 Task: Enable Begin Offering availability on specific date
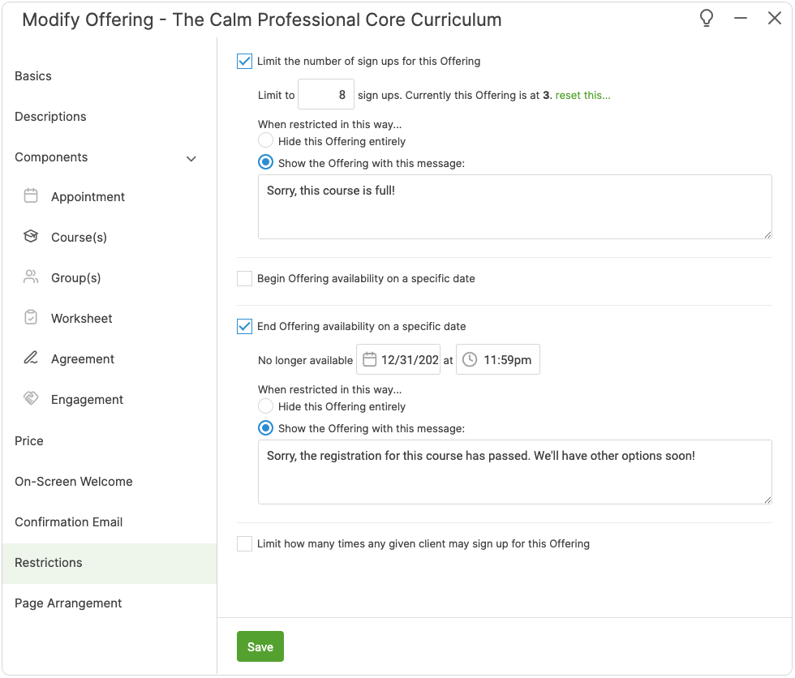[244, 278]
